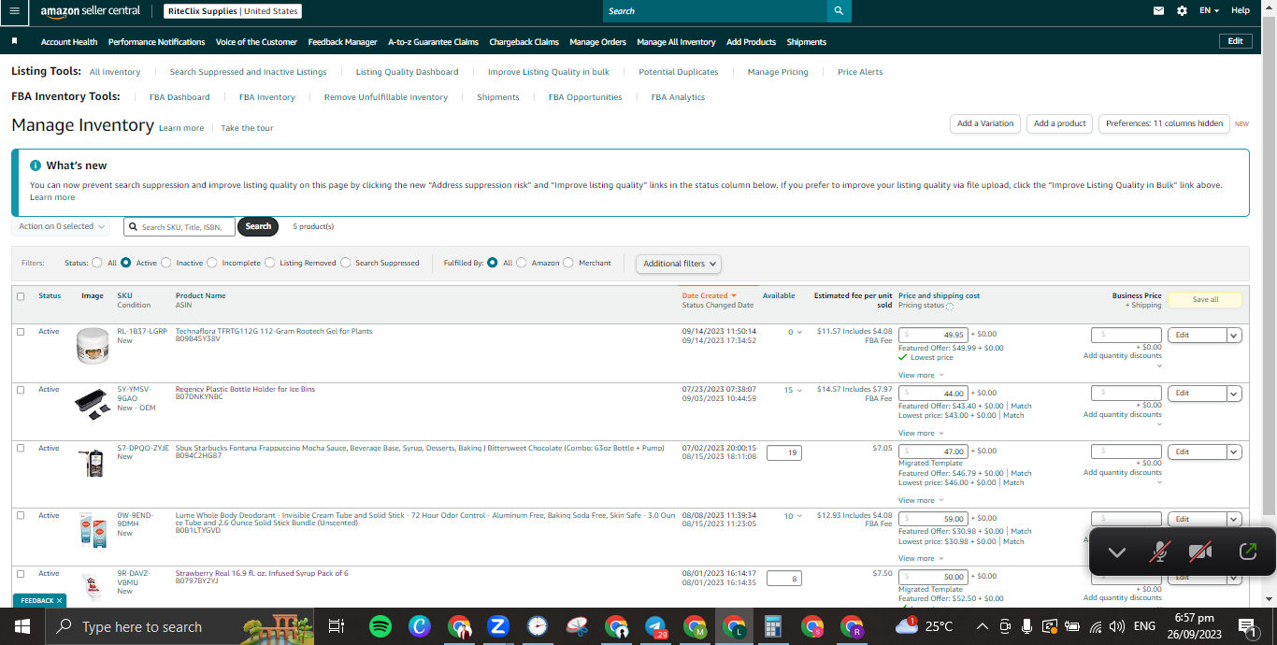Click the Save all button
This screenshot has height=645, width=1277.
click(x=1205, y=300)
